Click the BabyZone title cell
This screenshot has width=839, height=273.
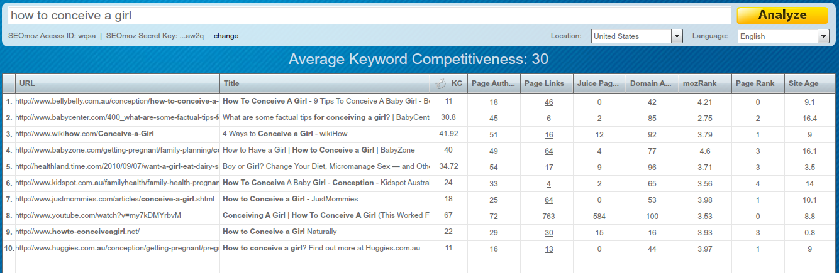(325, 150)
